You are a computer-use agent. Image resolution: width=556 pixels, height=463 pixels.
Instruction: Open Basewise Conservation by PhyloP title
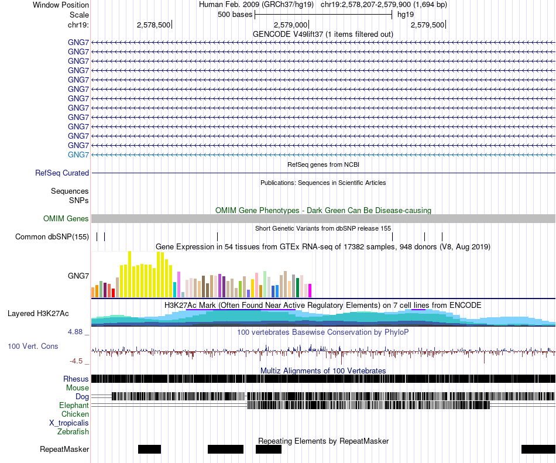[323, 332]
